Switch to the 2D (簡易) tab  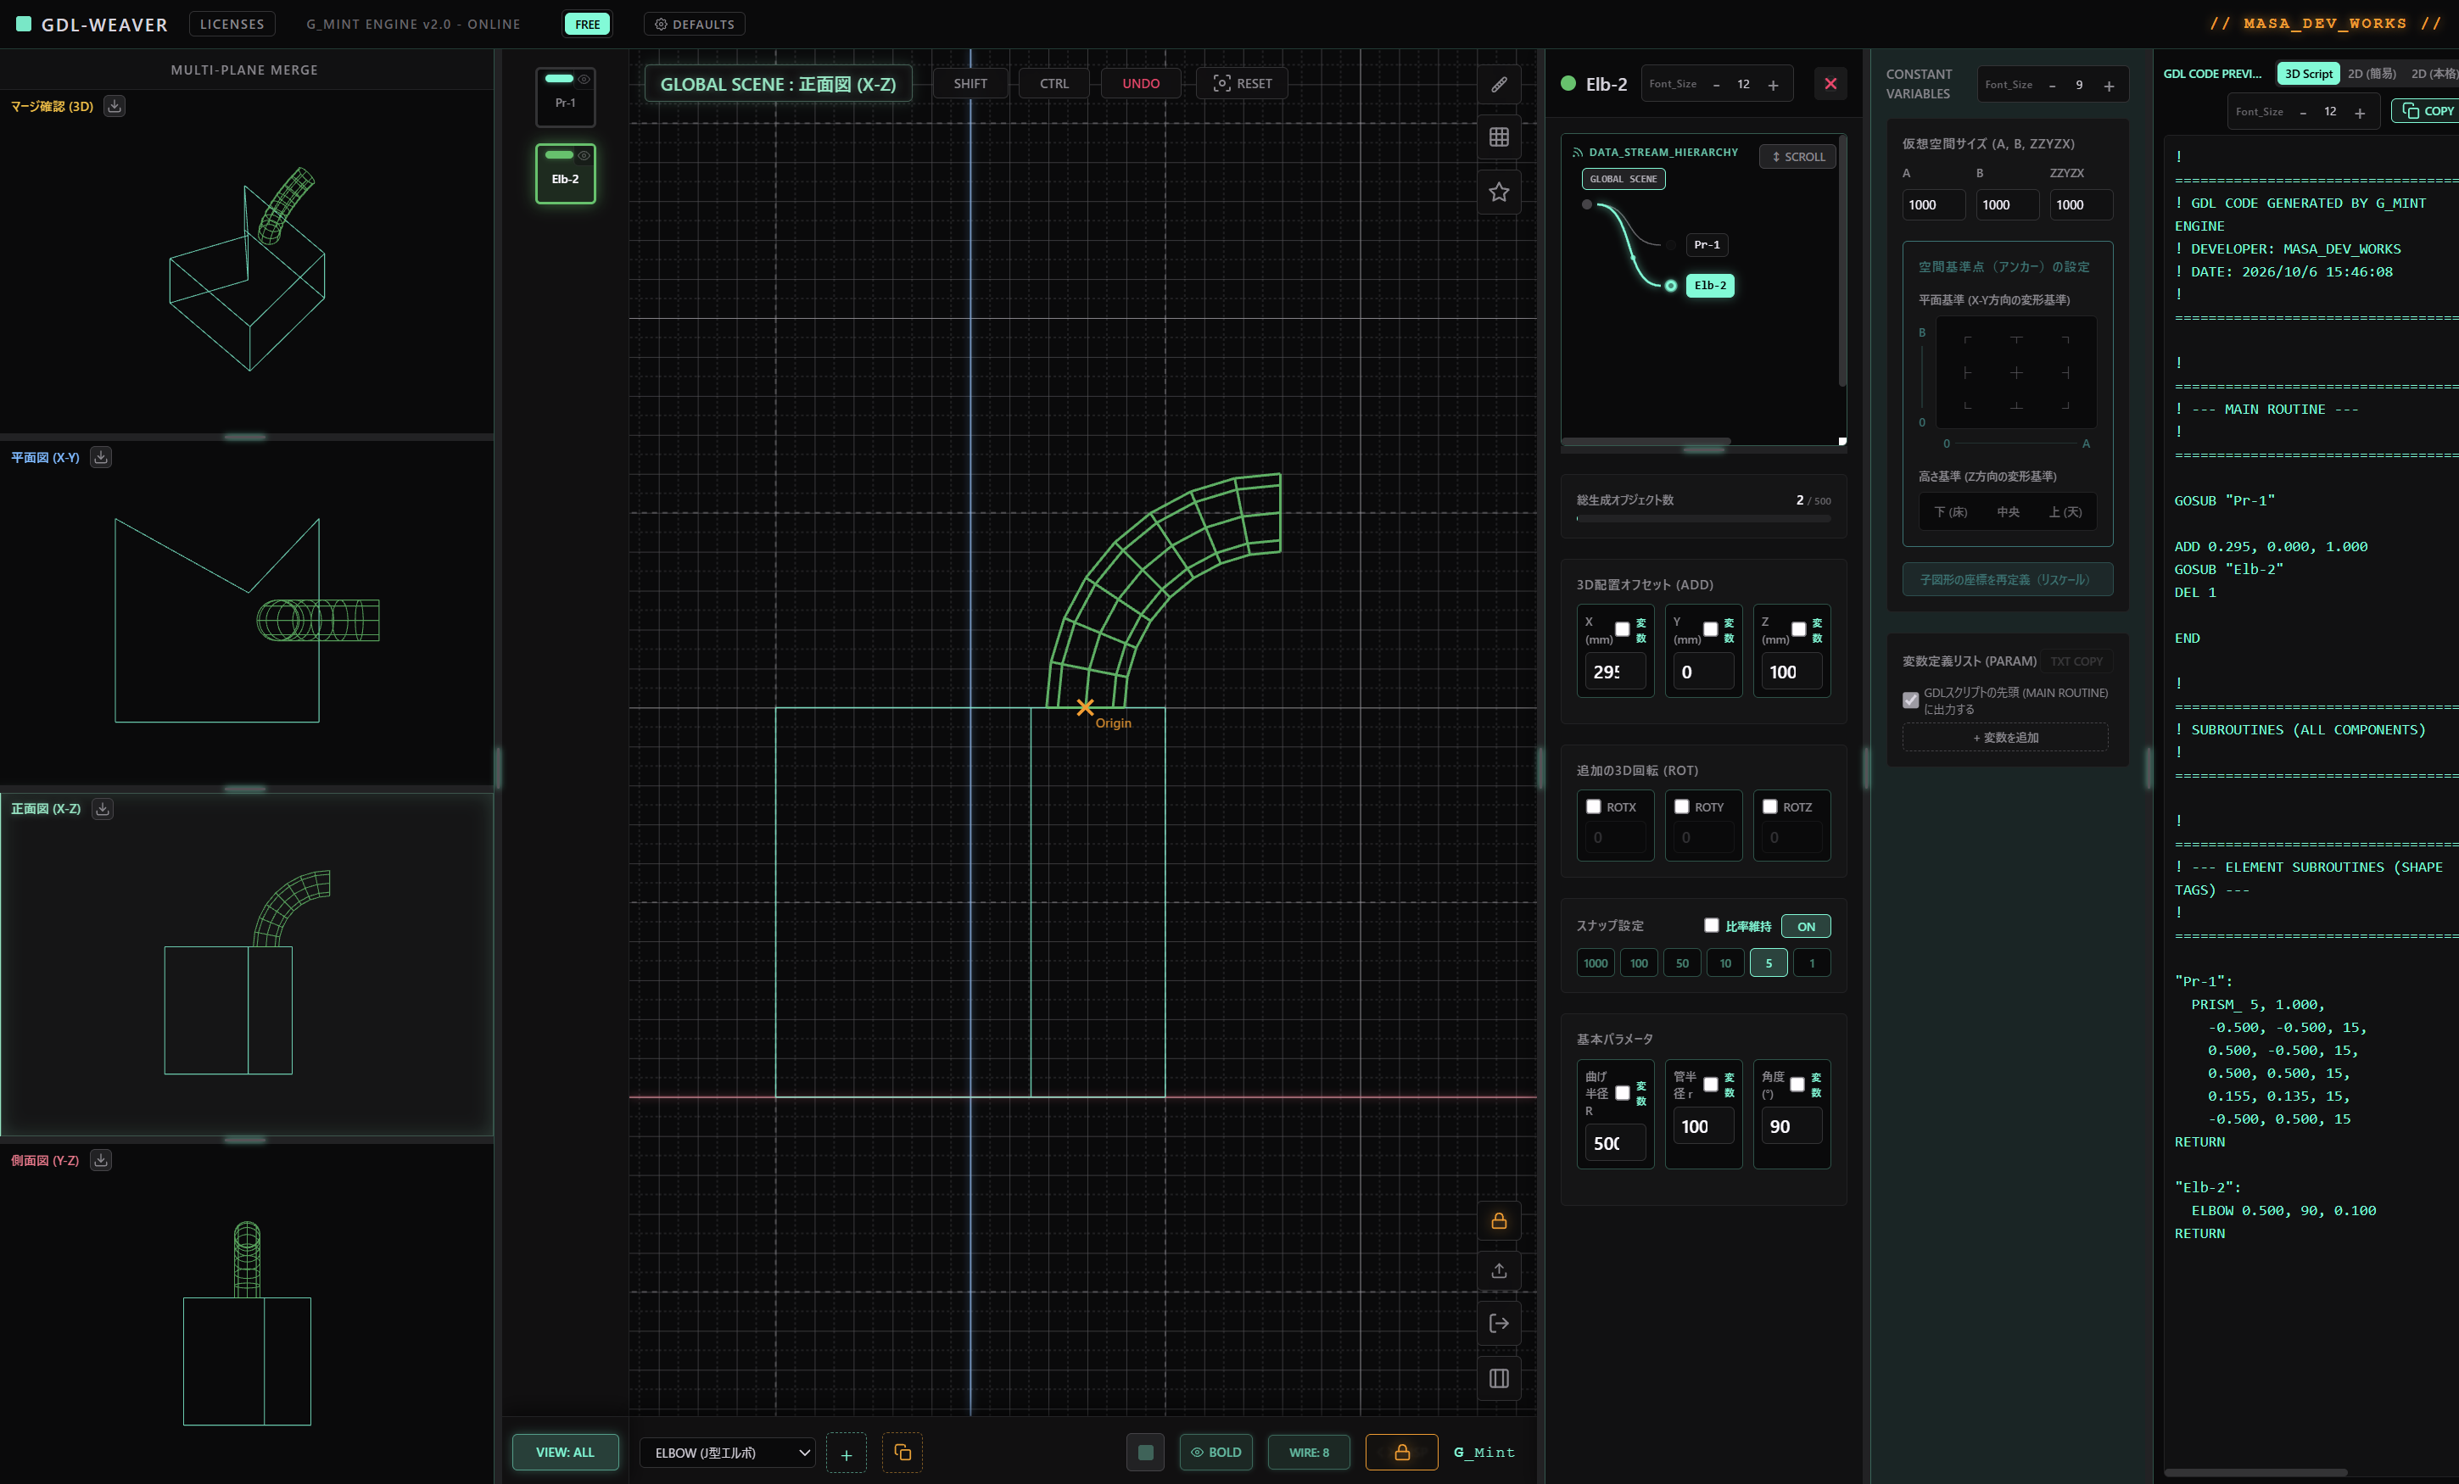tap(2371, 74)
